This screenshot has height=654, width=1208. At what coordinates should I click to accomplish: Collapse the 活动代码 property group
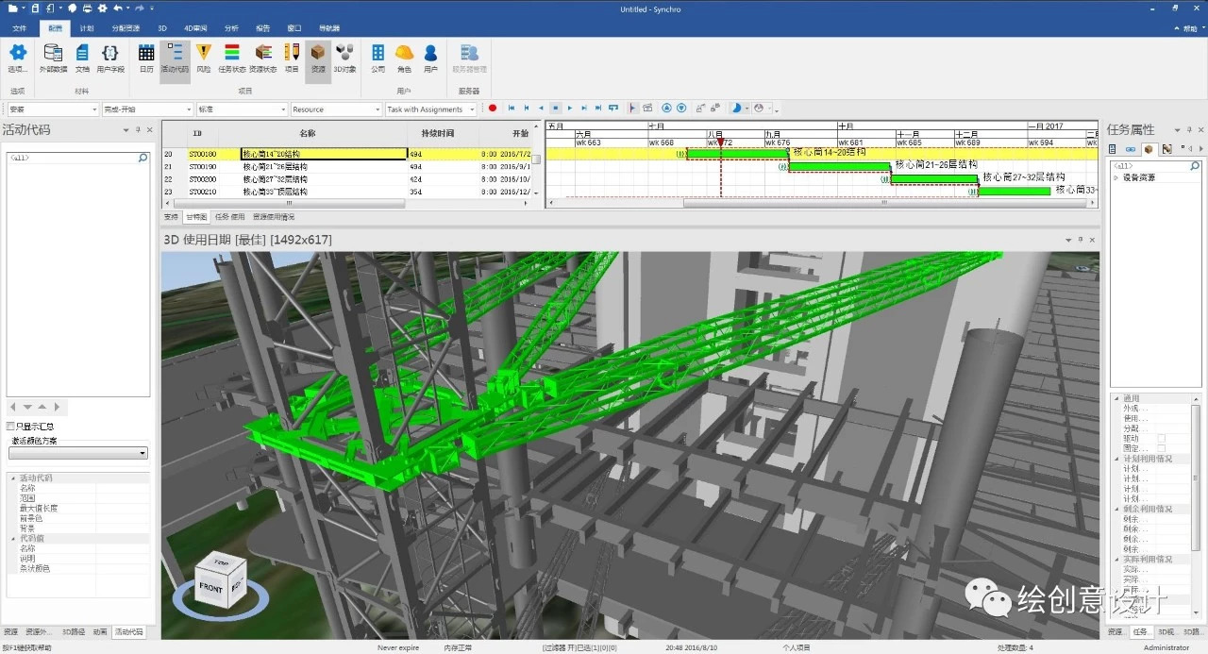coord(13,478)
